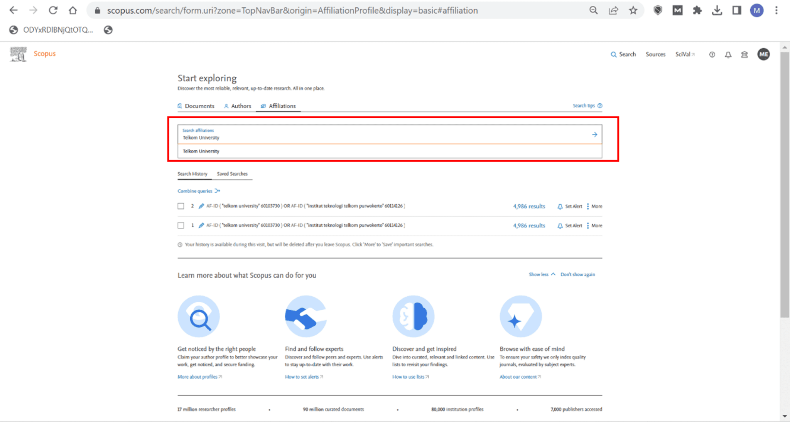Image resolution: width=790 pixels, height=422 pixels.
Task: Click the pencil edit icon for query 1
Action: 201,225
